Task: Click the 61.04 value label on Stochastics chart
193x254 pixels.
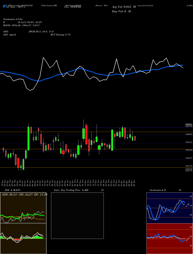Action: (187, 205)
